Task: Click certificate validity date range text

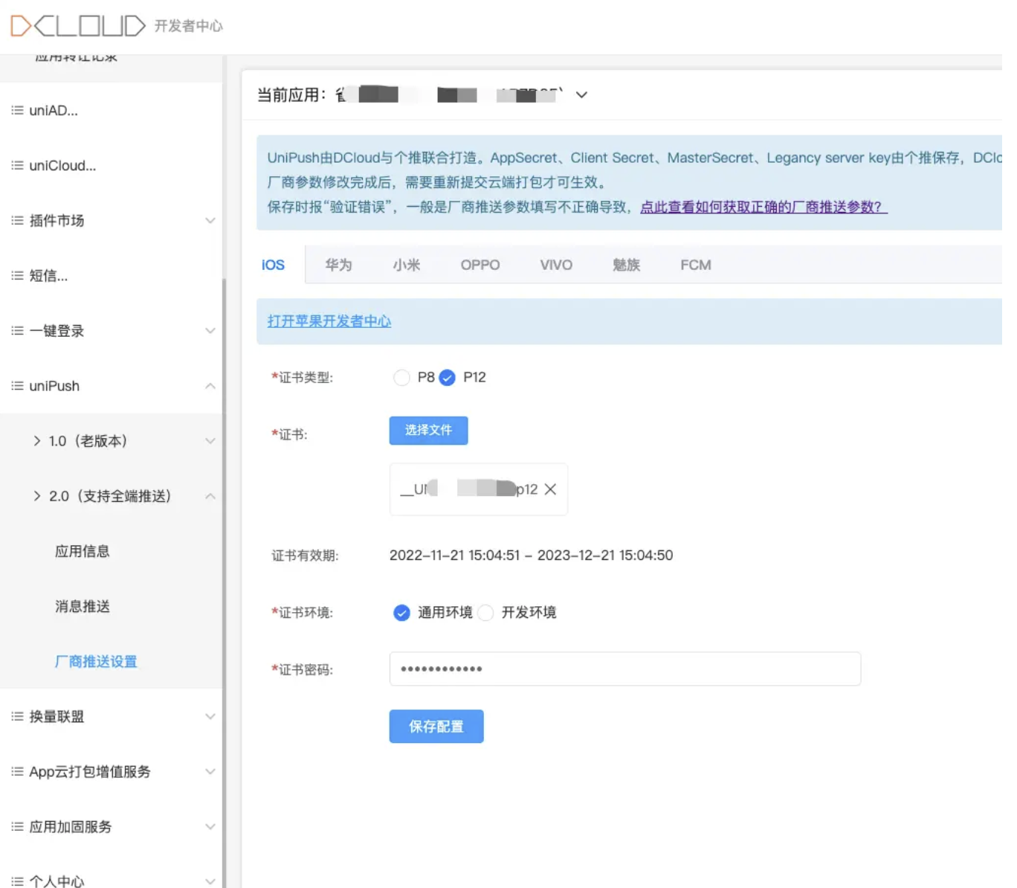Action: [531, 556]
